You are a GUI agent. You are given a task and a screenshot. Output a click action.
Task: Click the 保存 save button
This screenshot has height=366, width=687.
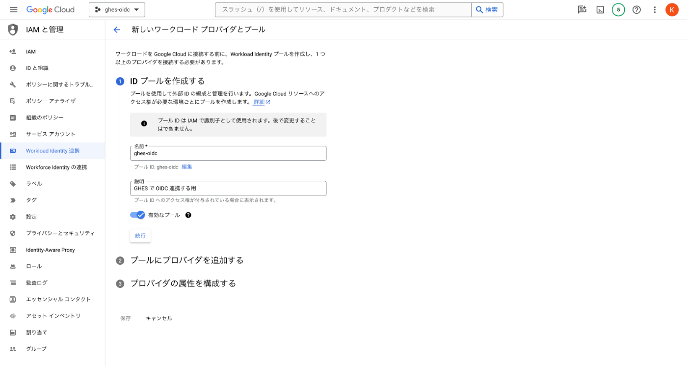[126, 318]
